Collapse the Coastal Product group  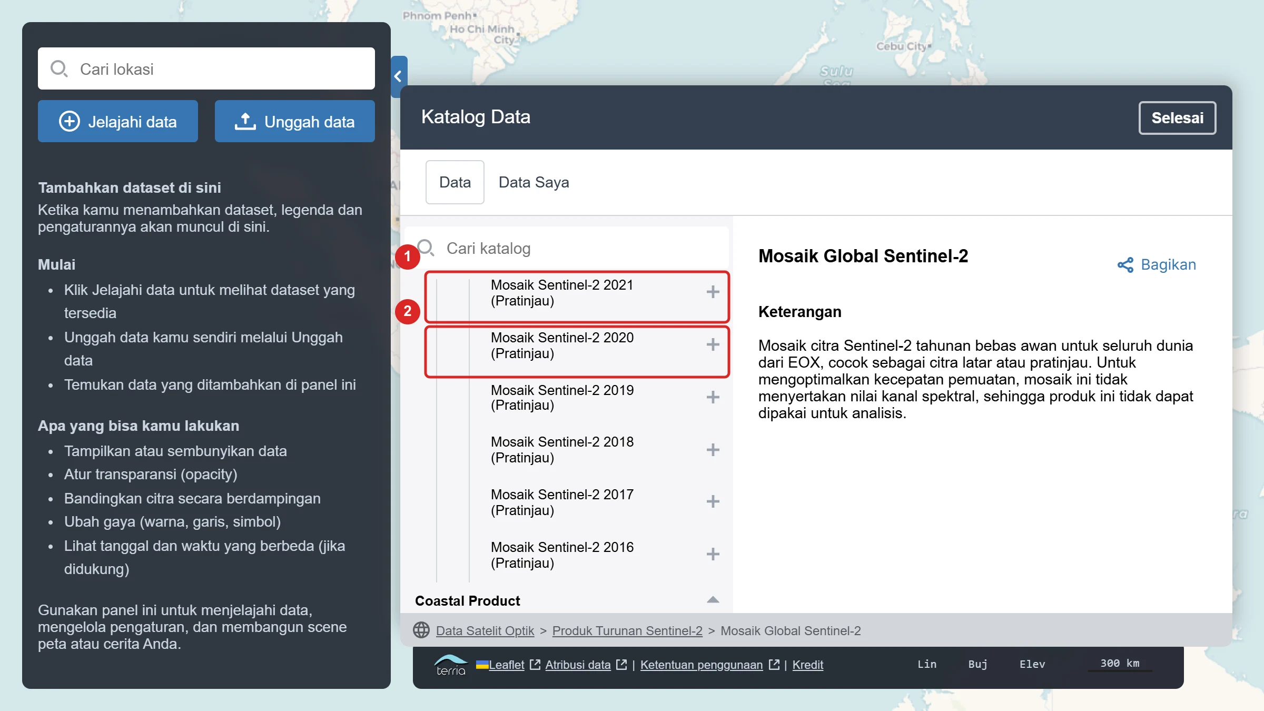tap(713, 600)
